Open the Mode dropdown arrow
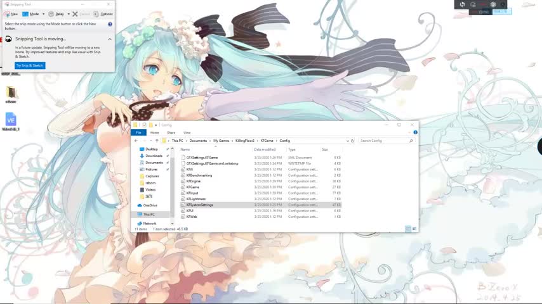 point(43,14)
